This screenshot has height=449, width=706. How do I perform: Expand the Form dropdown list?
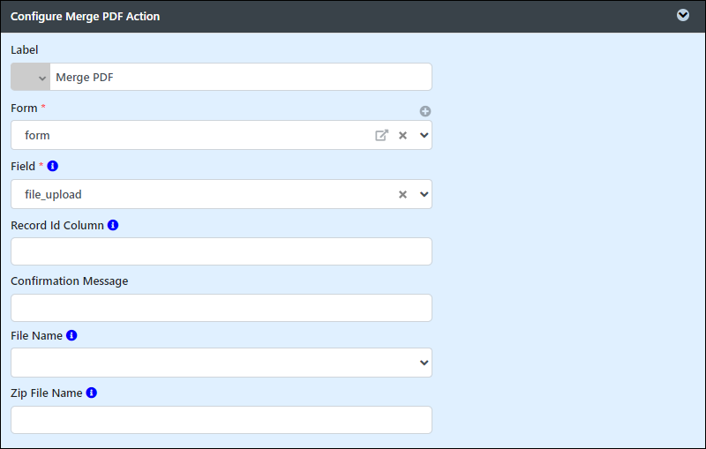click(424, 135)
